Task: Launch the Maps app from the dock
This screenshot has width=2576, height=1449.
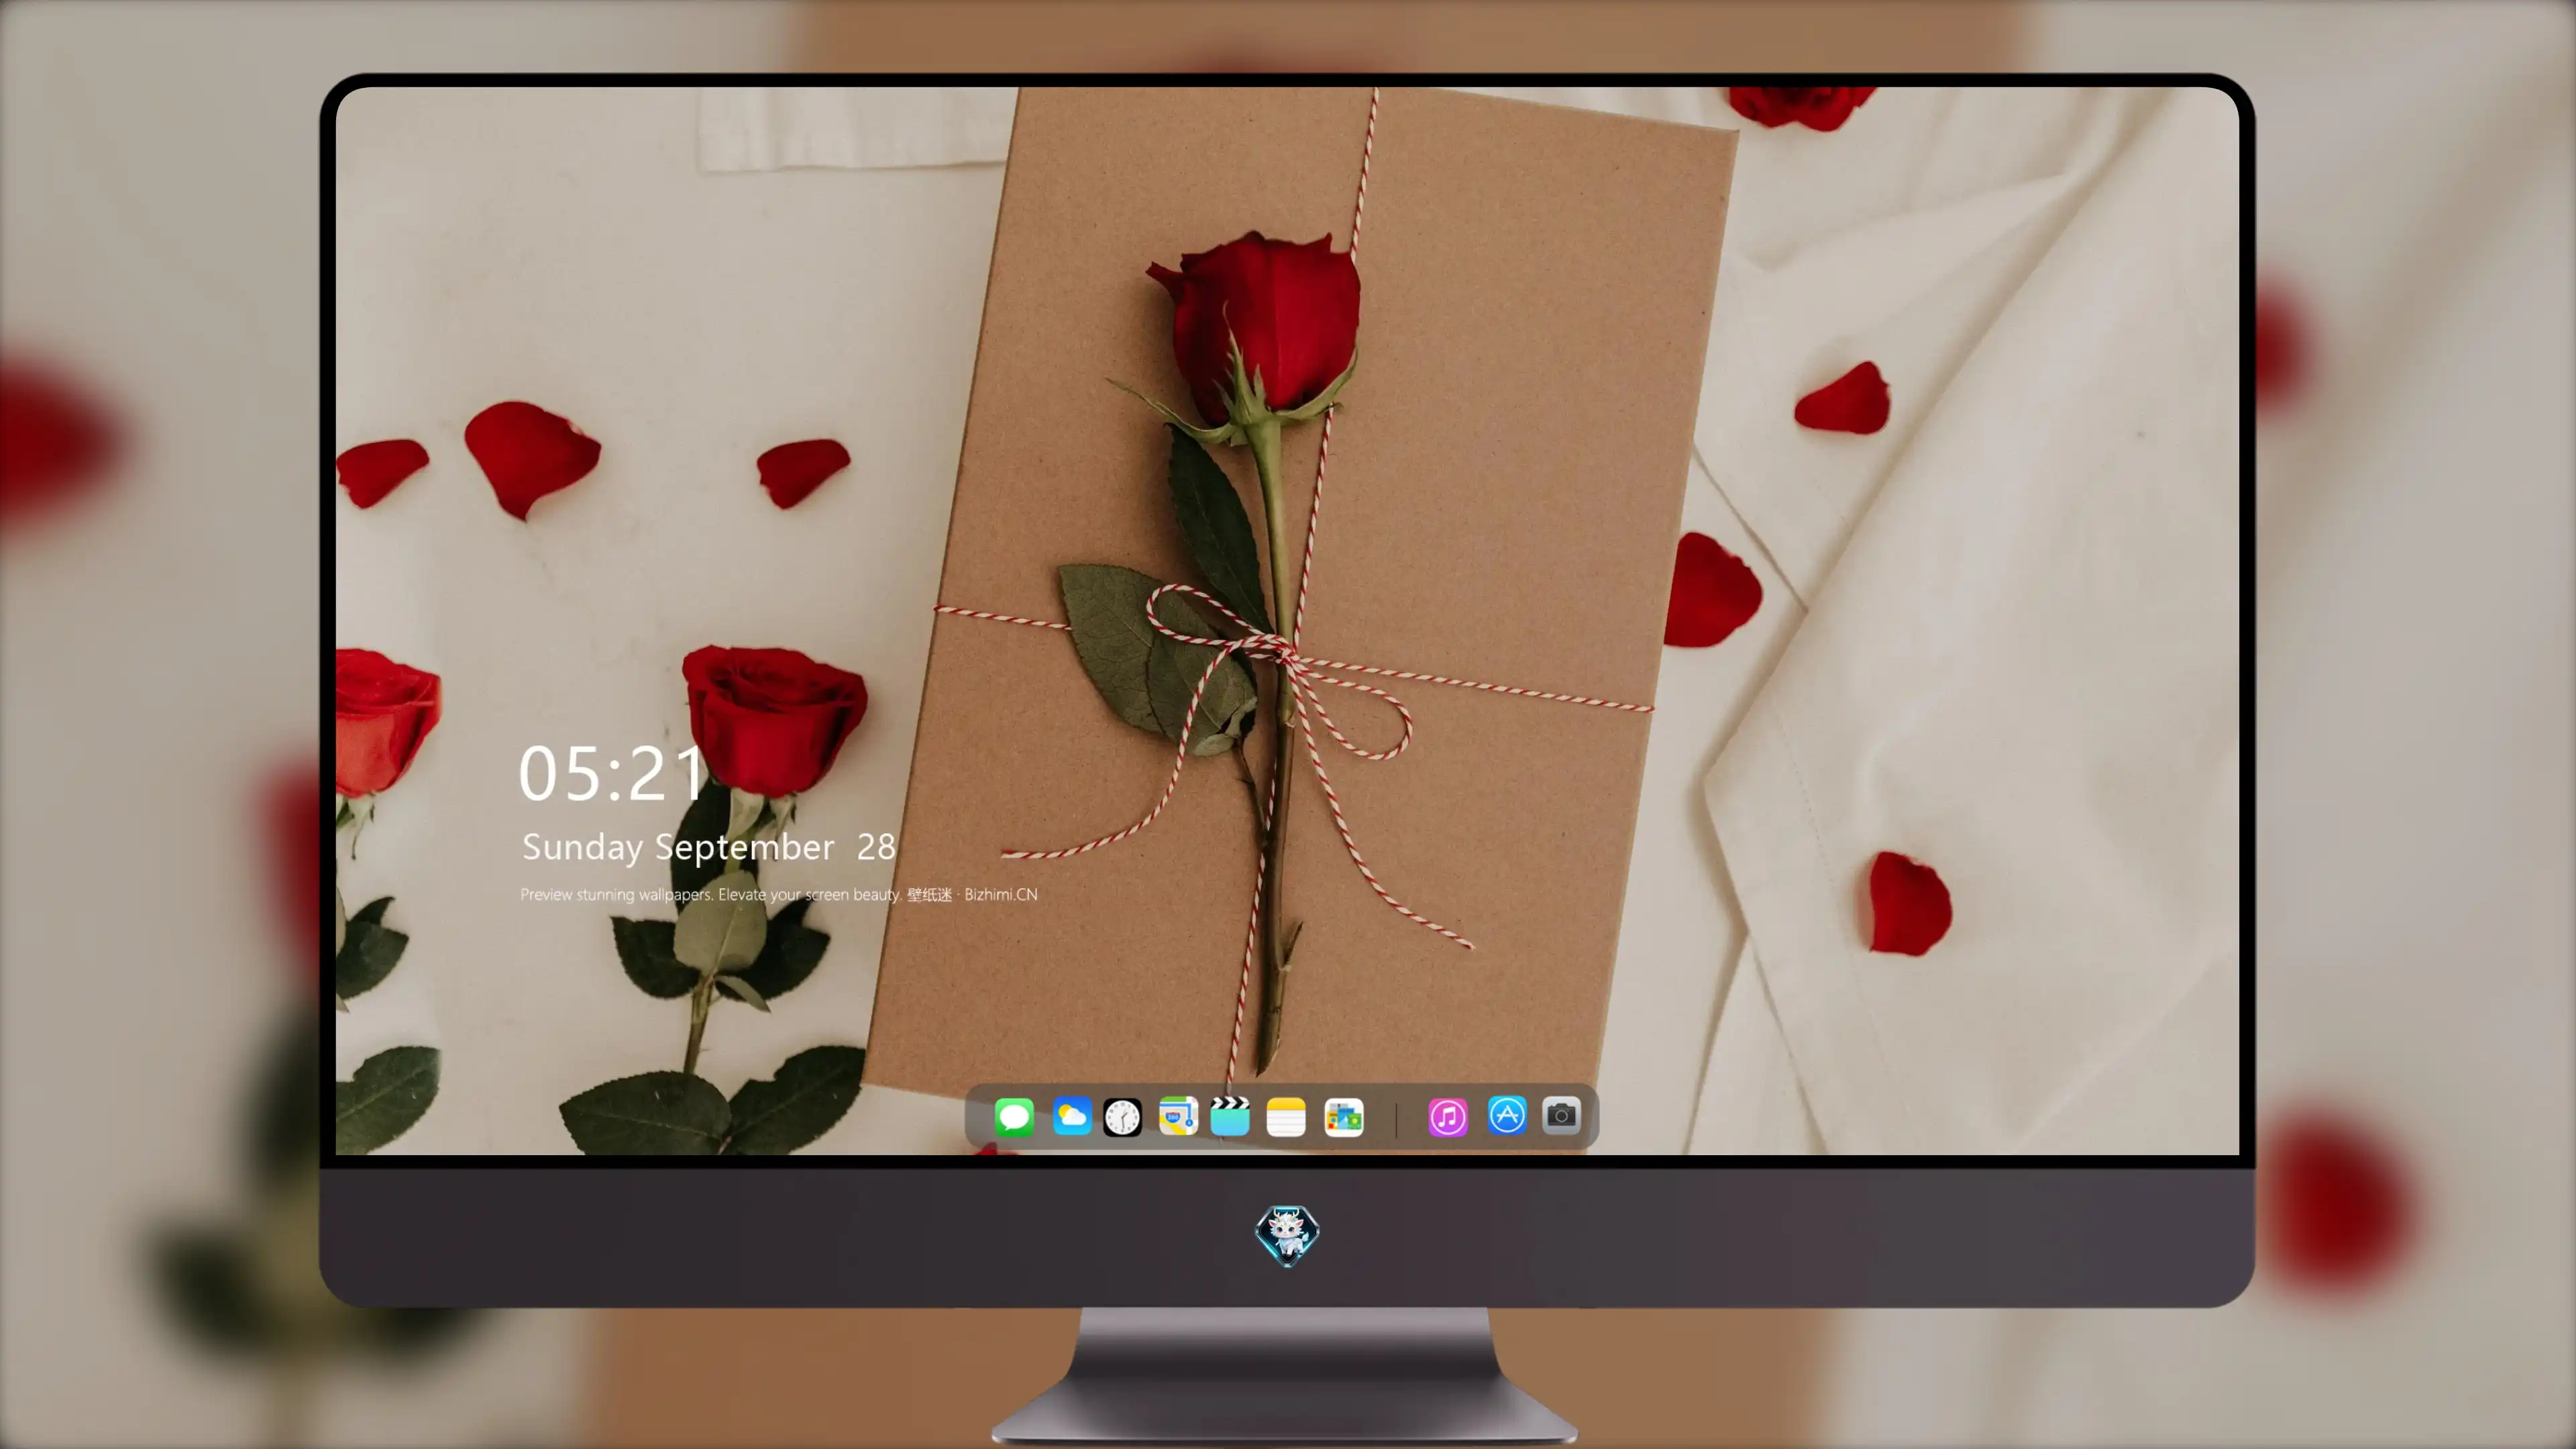Action: (x=1178, y=1117)
